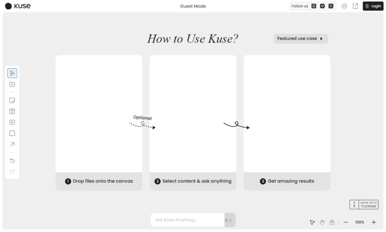Open Kuse X profile

(331, 6)
